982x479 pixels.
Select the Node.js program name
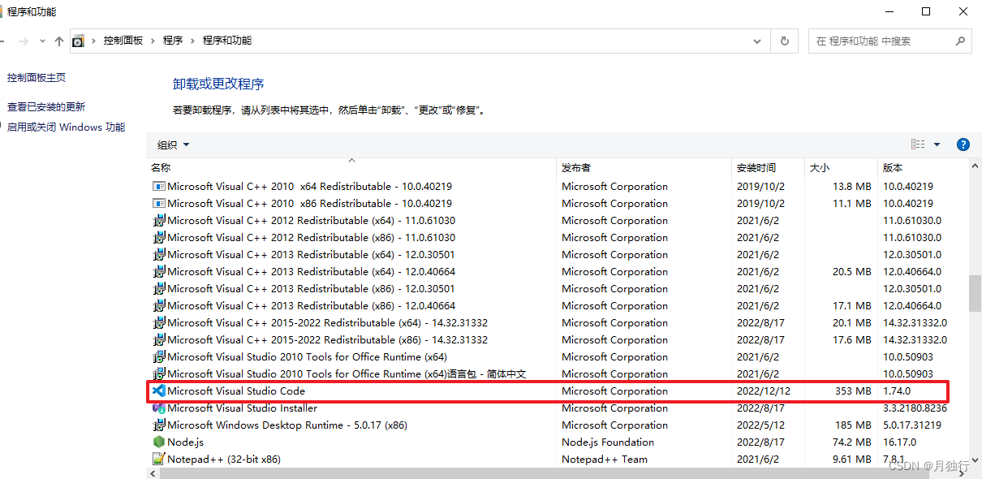click(x=185, y=442)
